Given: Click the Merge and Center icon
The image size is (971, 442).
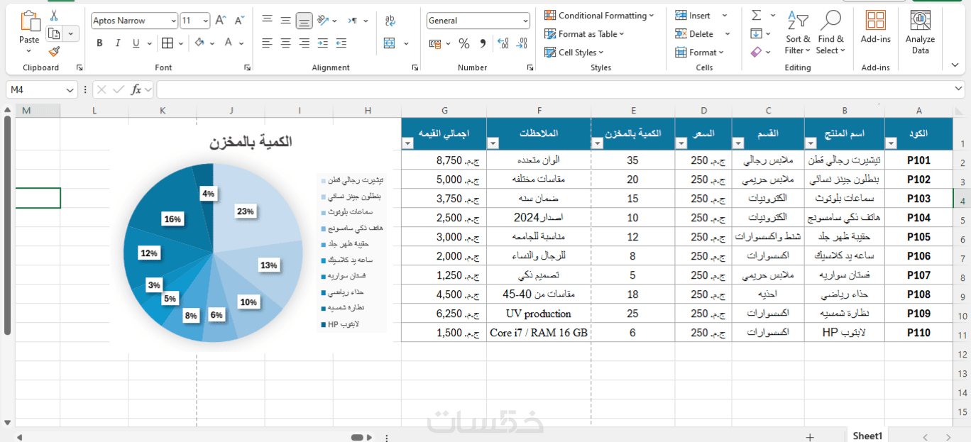Looking at the screenshot, I should point(390,43).
